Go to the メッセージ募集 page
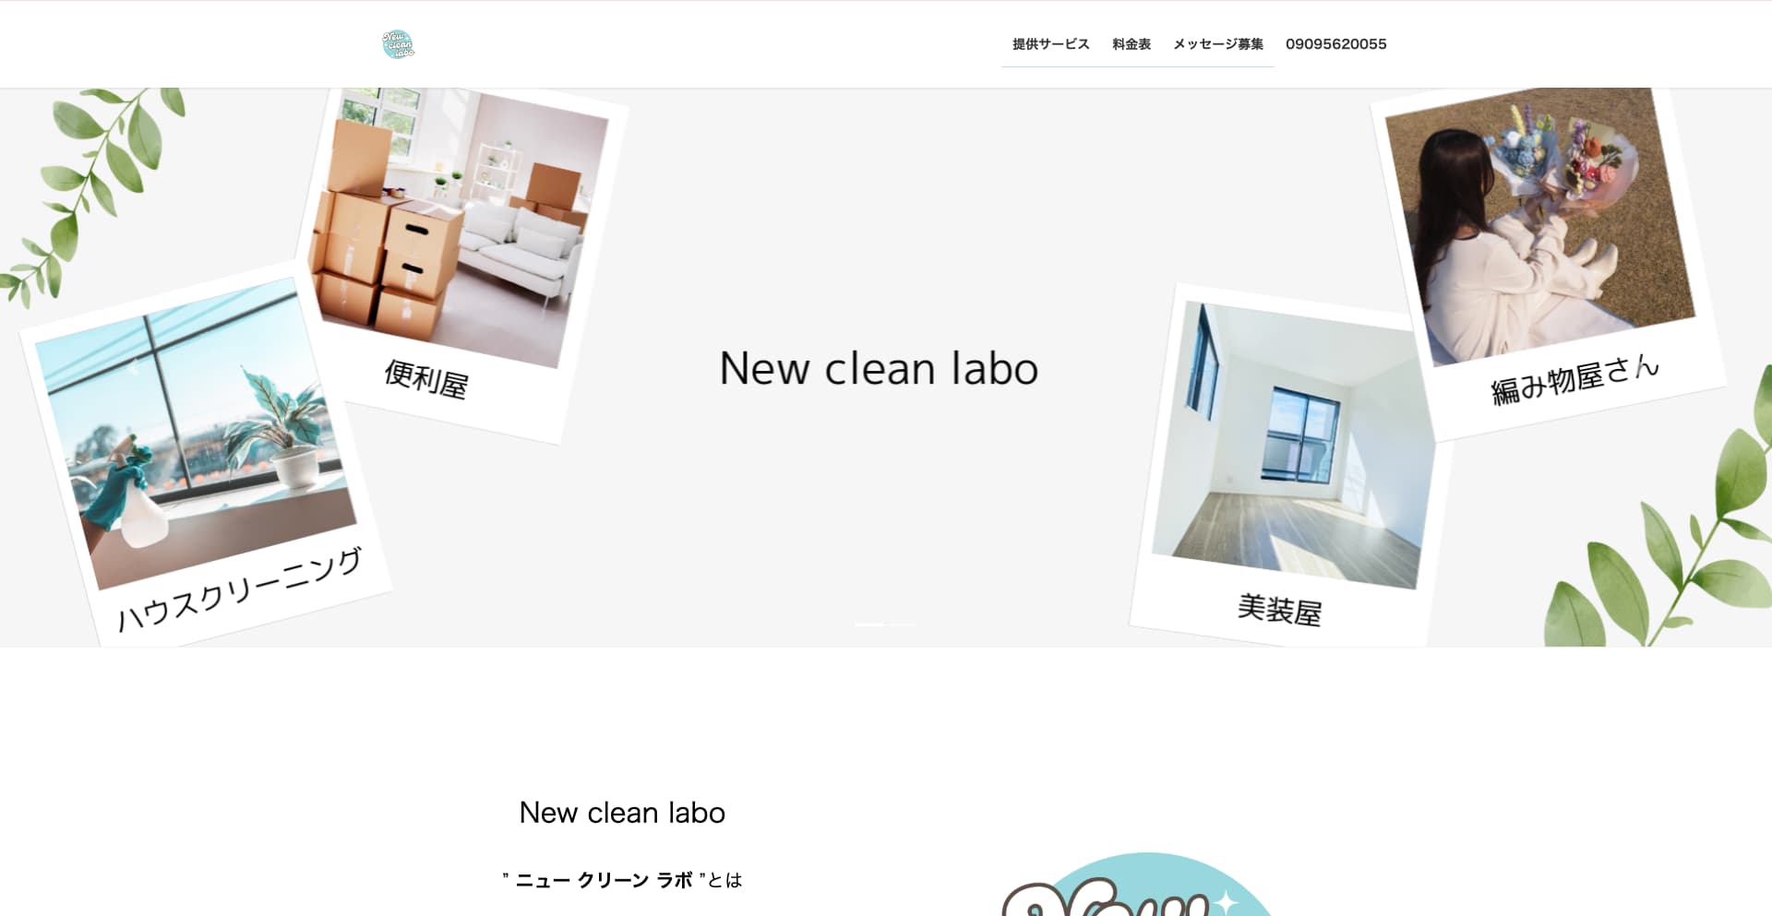 coord(1218,44)
